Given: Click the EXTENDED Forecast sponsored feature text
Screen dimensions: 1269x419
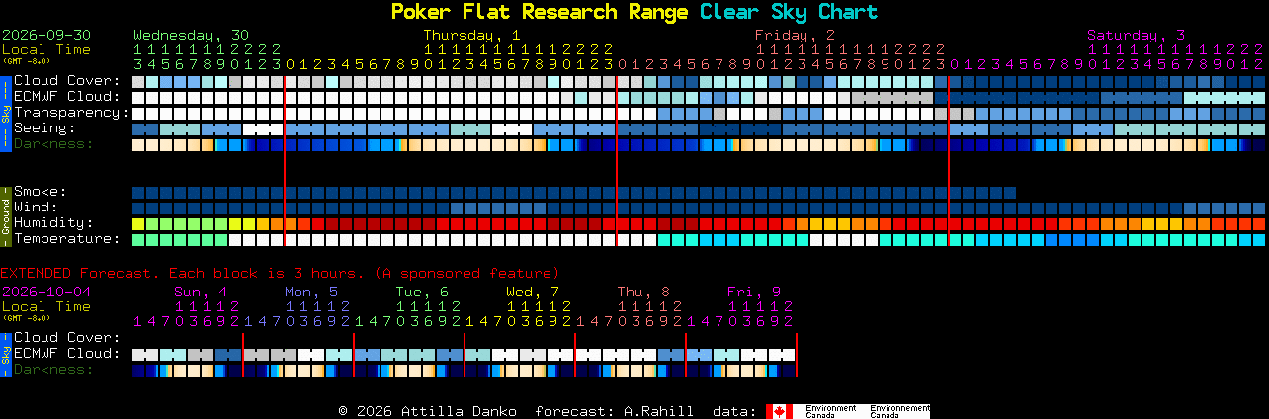Looking at the screenshot, I should click(x=280, y=273).
